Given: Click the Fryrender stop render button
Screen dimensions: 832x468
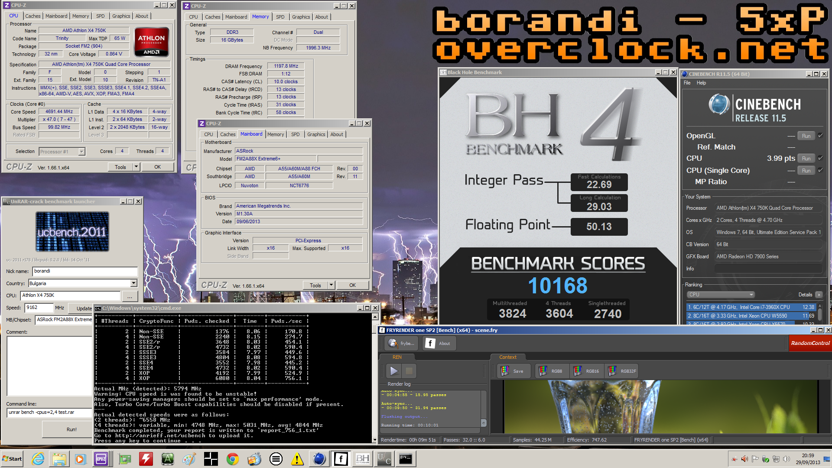Looking at the screenshot, I should 409,371.
